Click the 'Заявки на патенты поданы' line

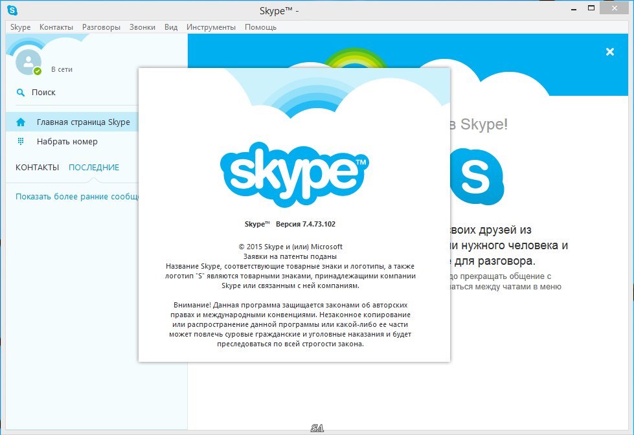[x=290, y=256]
